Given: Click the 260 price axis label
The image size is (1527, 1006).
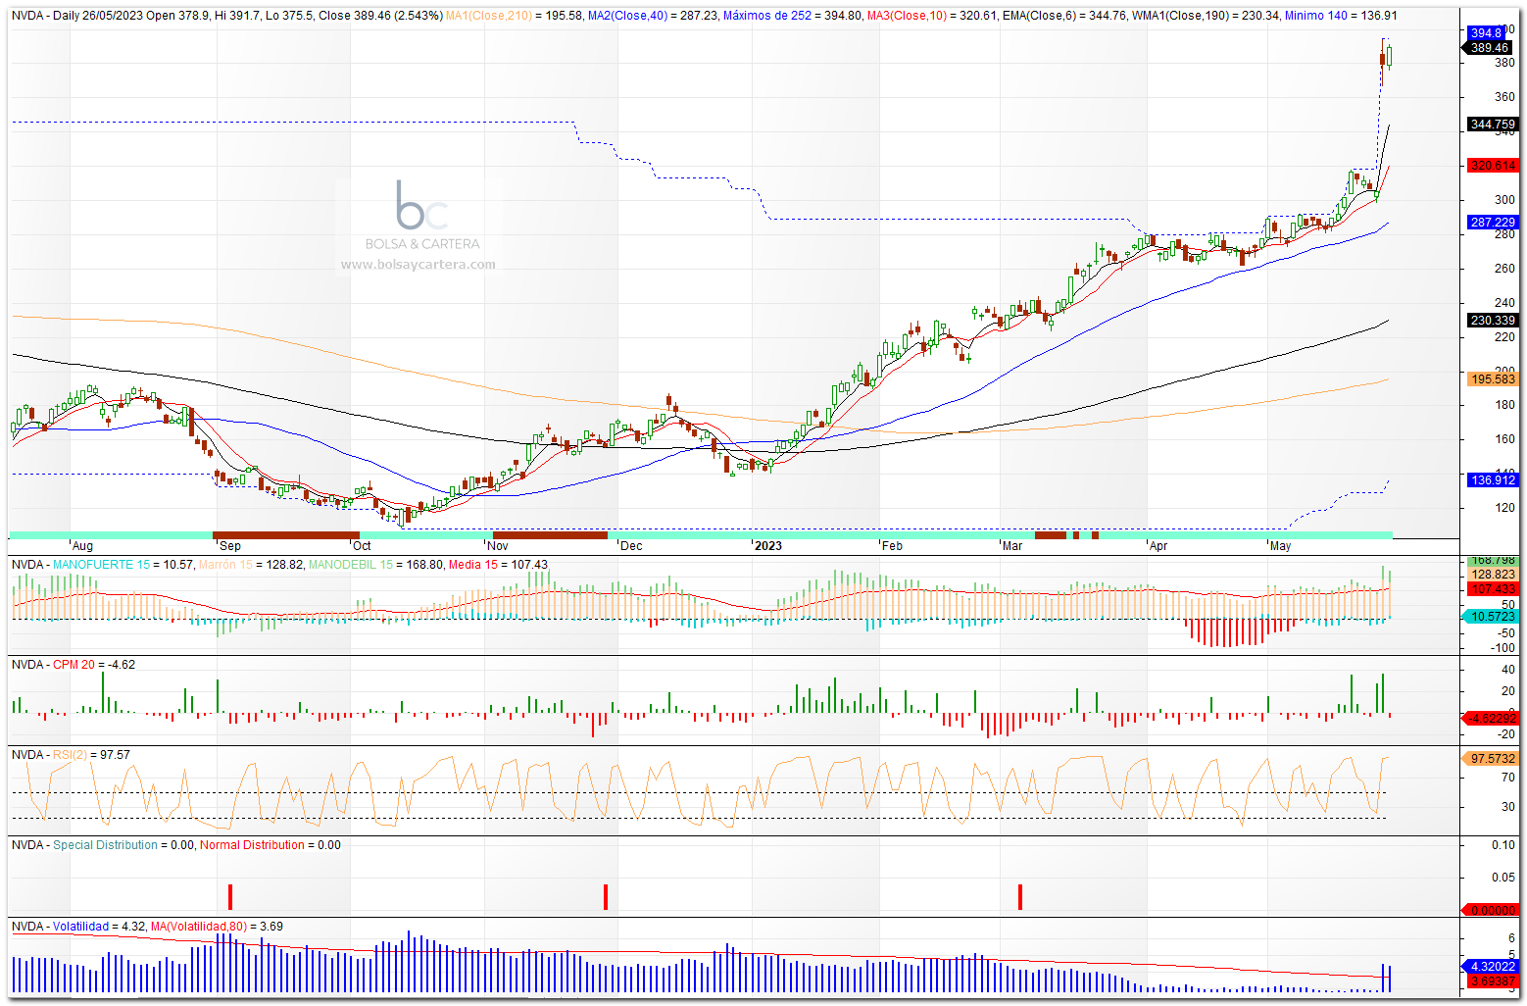Looking at the screenshot, I should point(1504,269).
